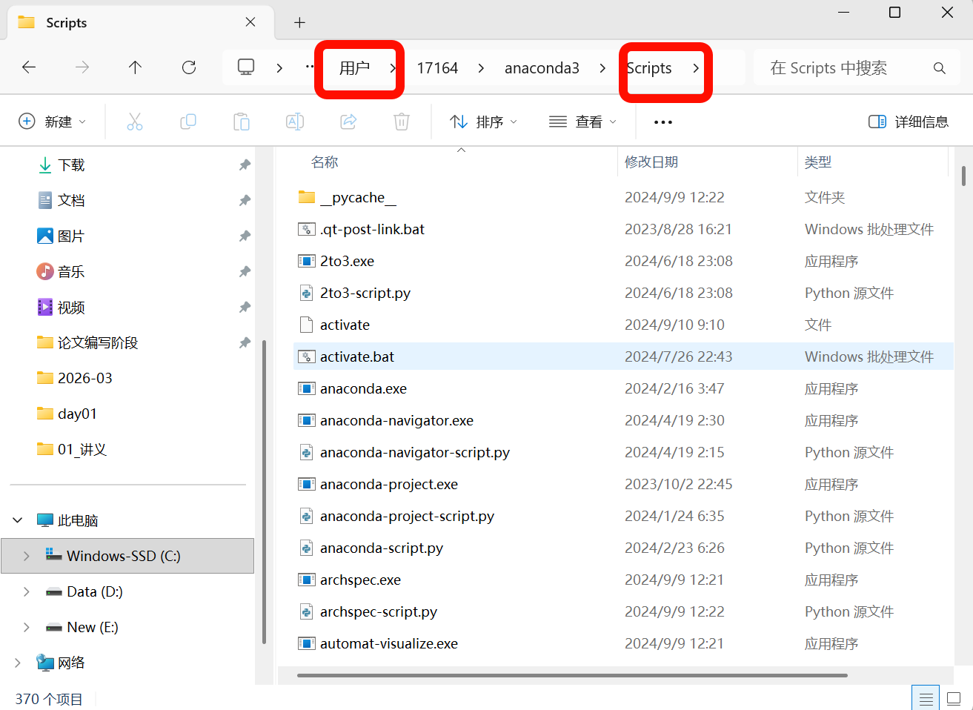The width and height of the screenshot is (973, 710).
Task: Click the Share icon in toolbar
Action: (x=348, y=122)
